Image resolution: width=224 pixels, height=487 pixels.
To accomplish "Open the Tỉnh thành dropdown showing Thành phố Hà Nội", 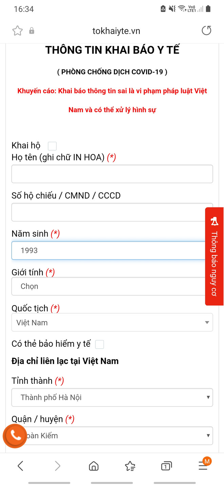I will pos(112,397).
